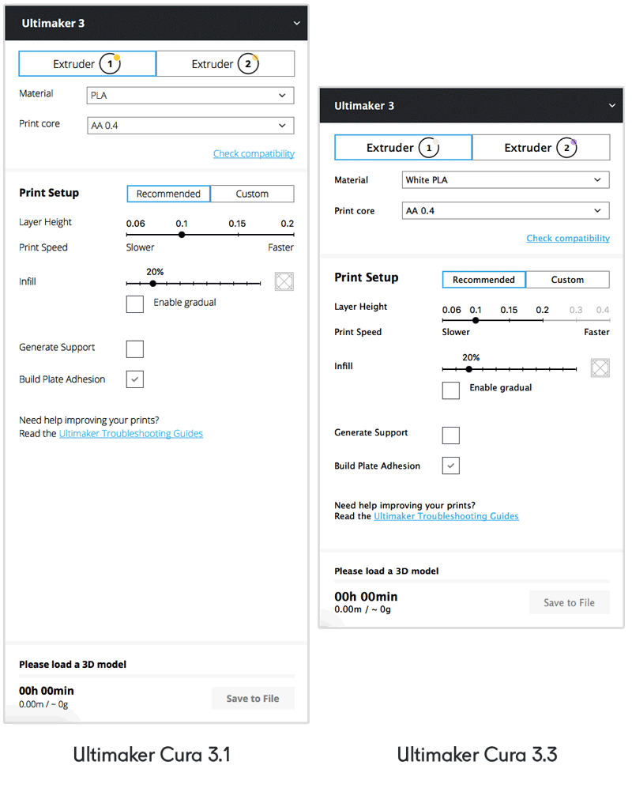Click Check compatibility link in Cura 3.1 panel

pyautogui.click(x=254, y=154)
